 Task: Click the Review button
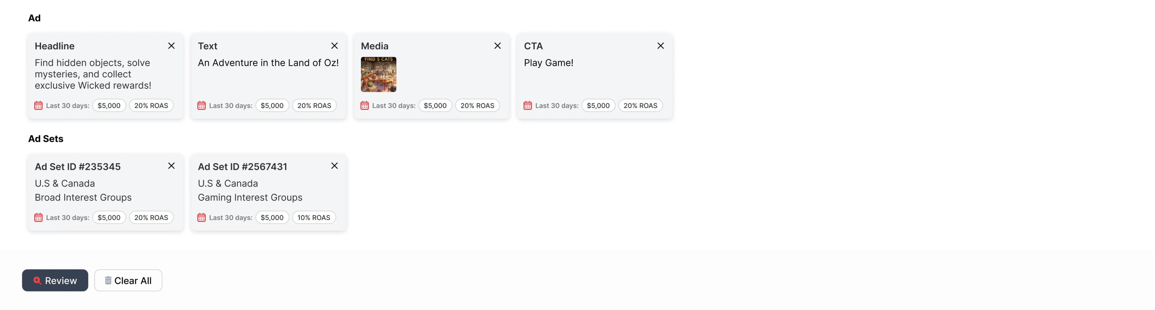[55, 281]
